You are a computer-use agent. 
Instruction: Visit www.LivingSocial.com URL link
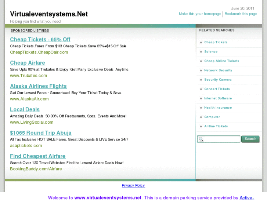[32, 122]
